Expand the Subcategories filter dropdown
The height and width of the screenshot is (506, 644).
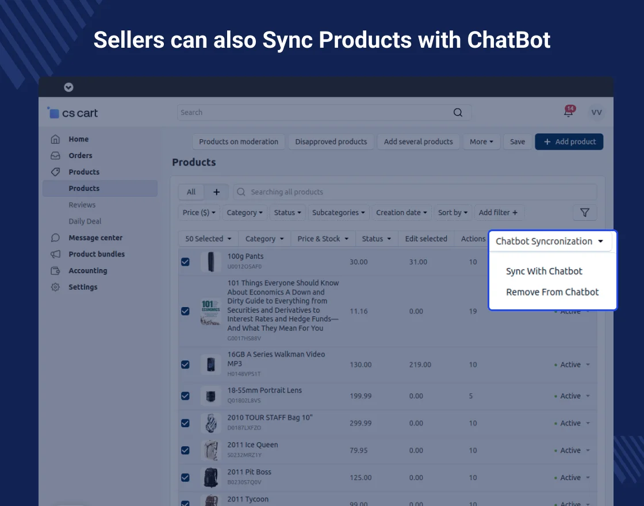coord(339,213)
